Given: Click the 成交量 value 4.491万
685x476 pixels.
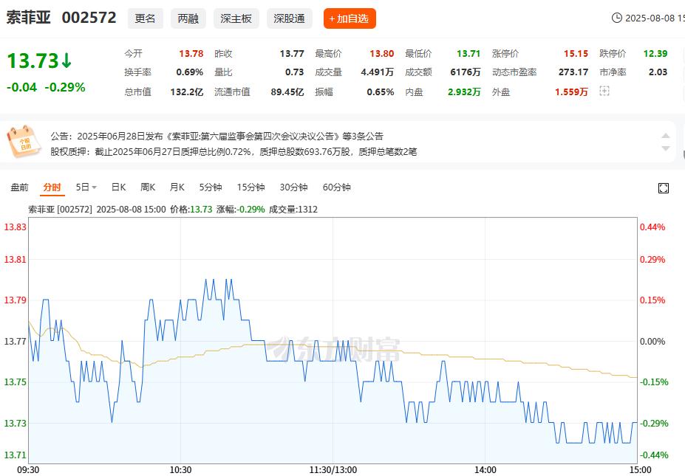Looking at the screenshot, I should [378, 72].
